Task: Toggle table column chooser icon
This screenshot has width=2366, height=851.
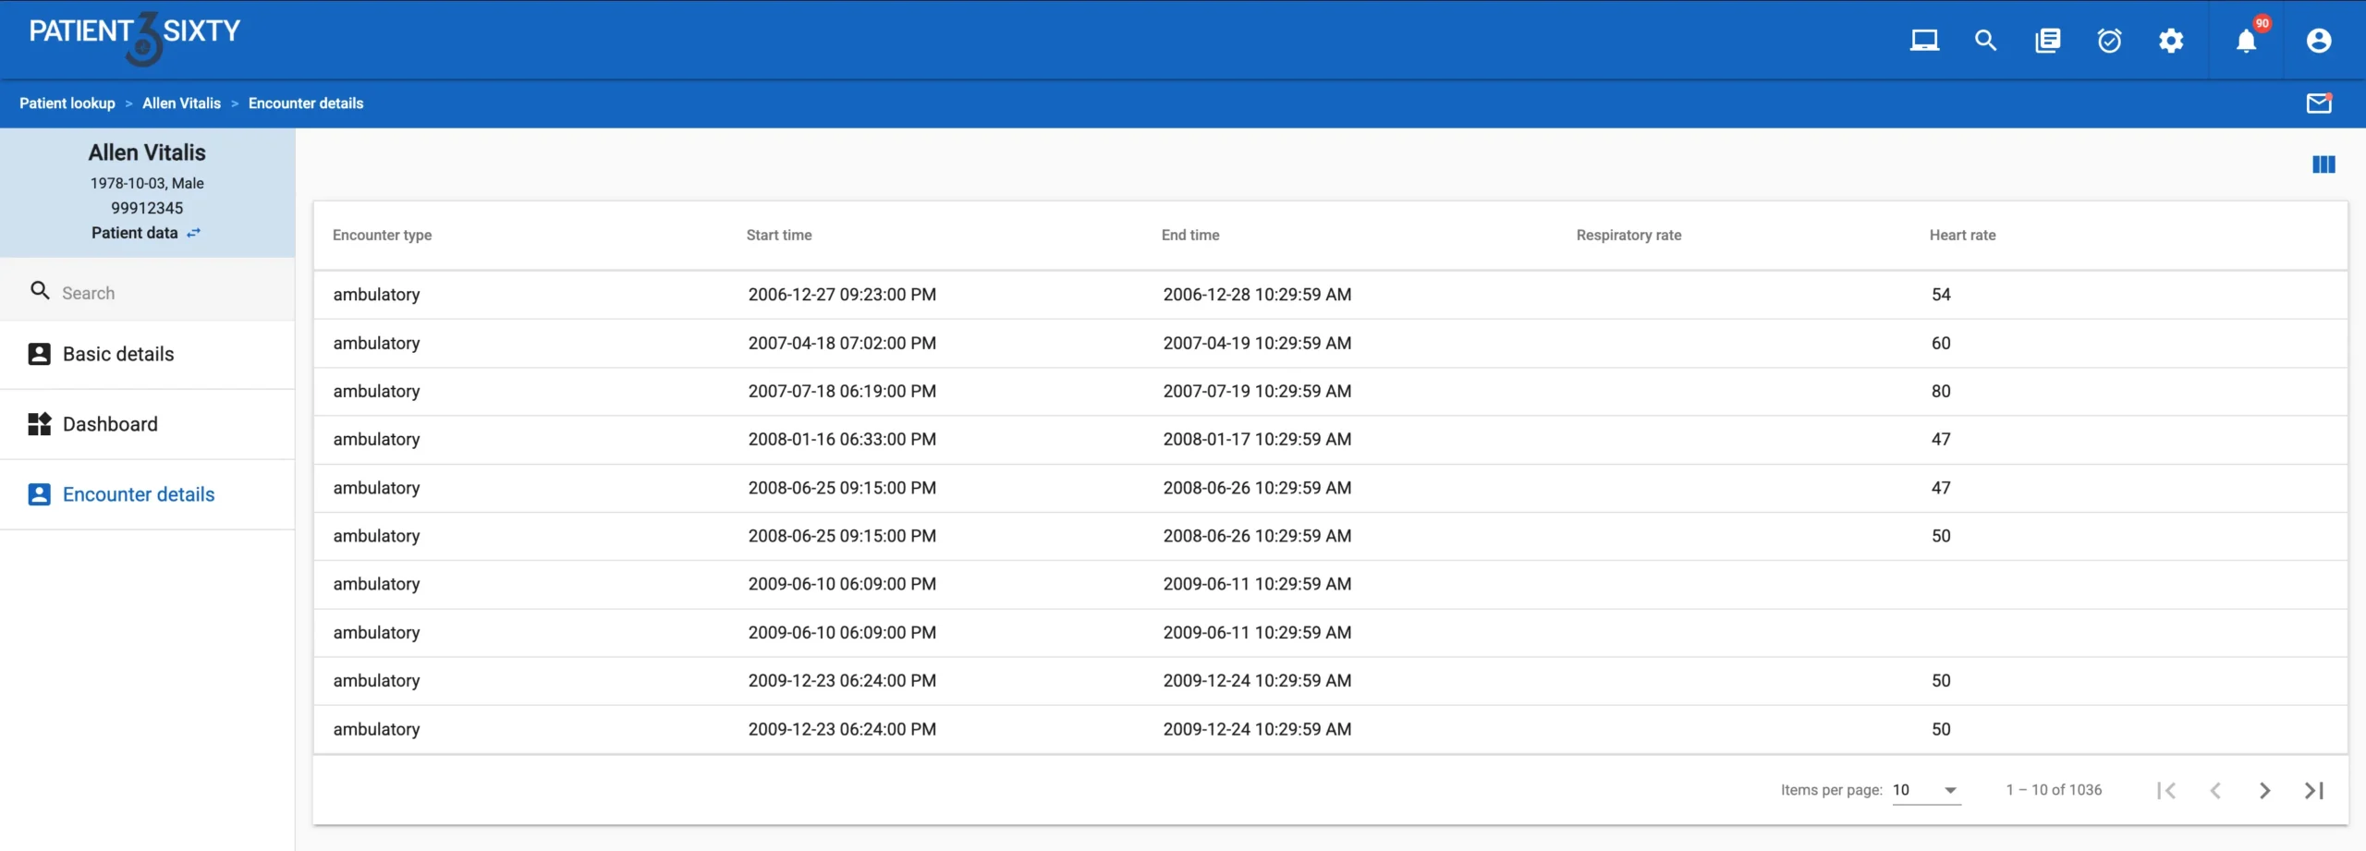Action: 2323,164
